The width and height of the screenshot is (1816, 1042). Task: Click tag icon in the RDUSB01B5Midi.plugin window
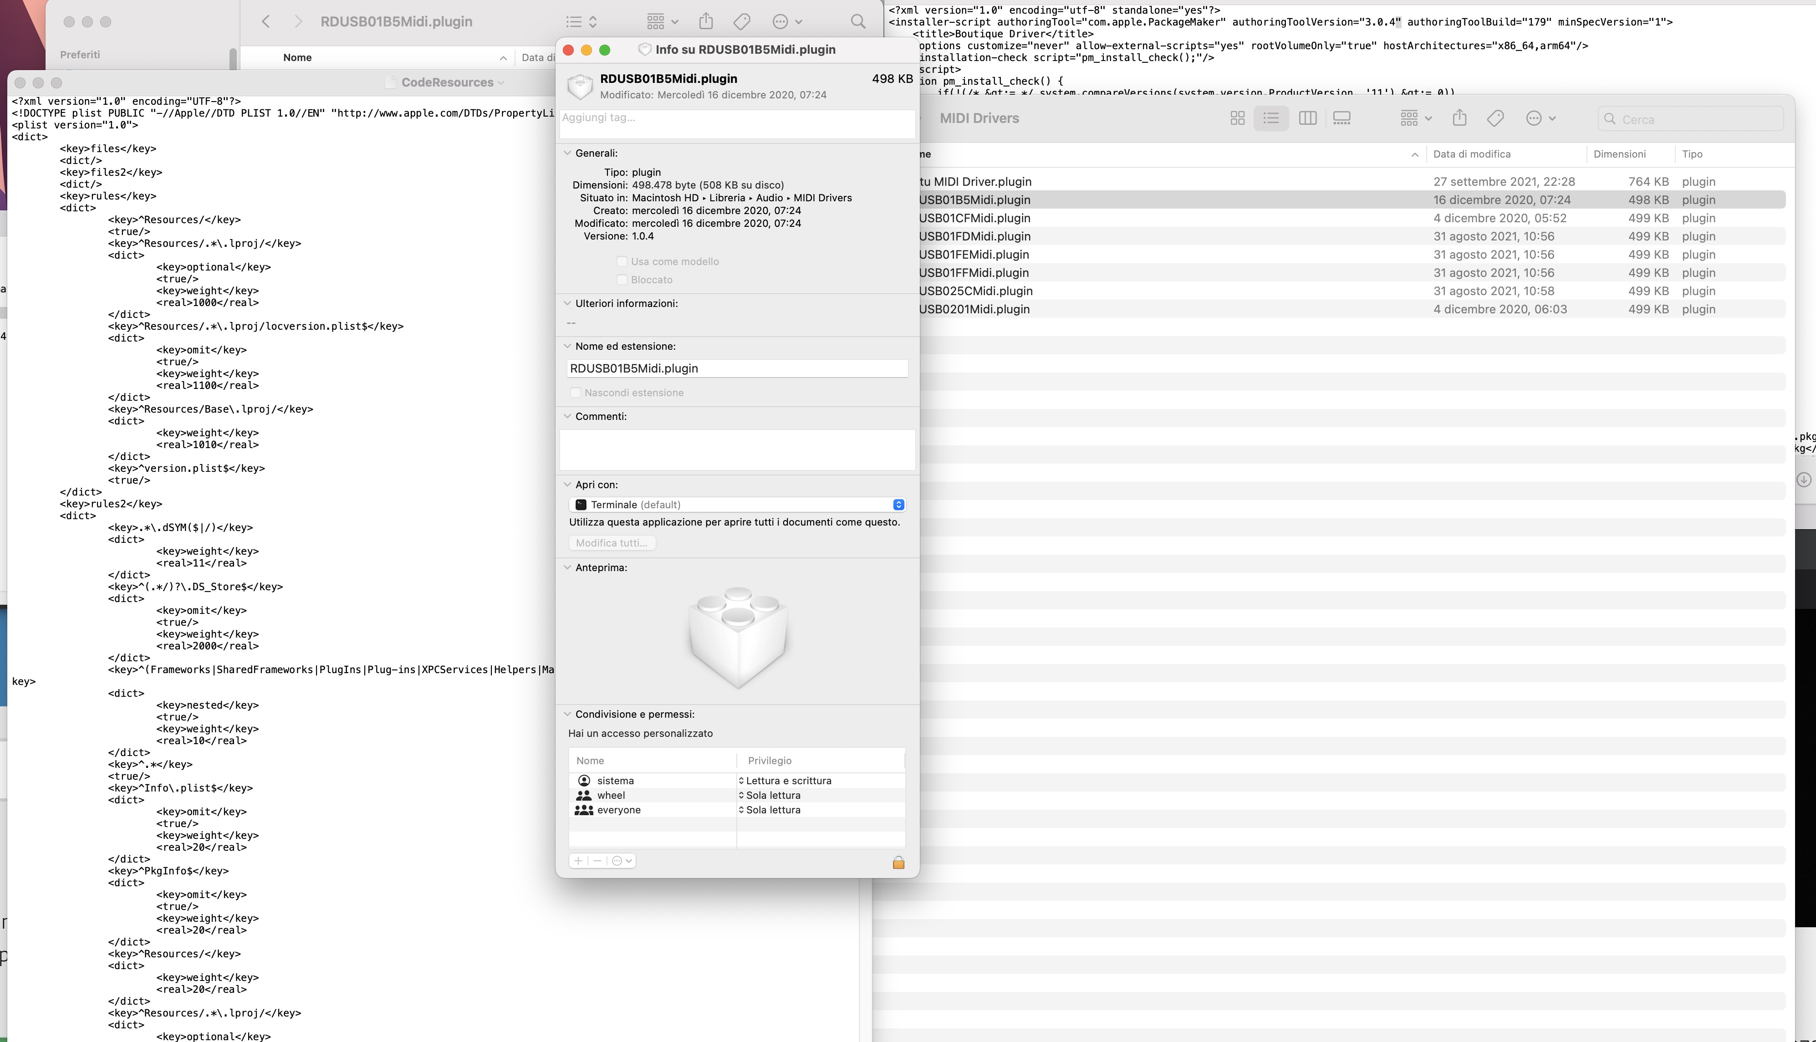pos(742,21)
